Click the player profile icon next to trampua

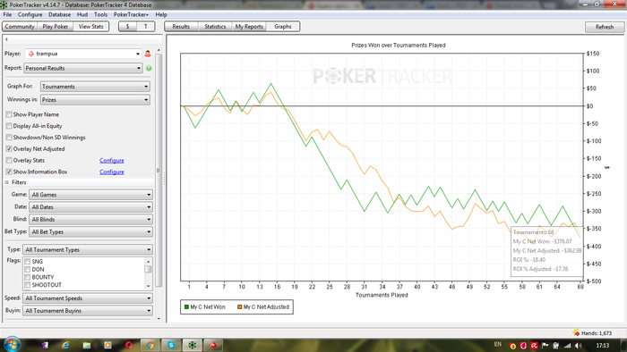pyautogui.click(x=148, y=54)
